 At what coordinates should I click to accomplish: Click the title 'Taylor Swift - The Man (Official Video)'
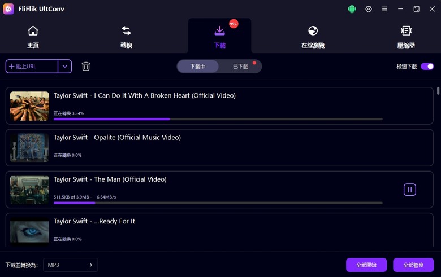click(x=110, y=179)
